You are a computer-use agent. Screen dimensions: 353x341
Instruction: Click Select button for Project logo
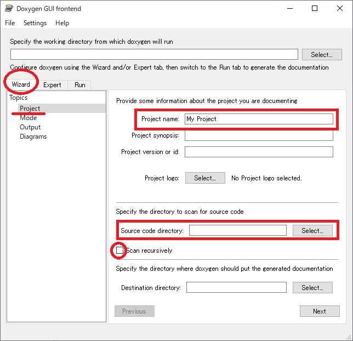[205, 178]
